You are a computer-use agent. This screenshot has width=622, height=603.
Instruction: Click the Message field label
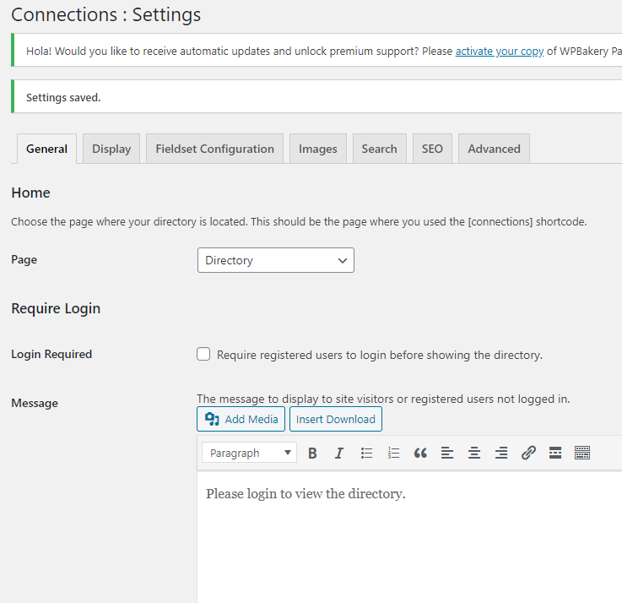[35, 404]
